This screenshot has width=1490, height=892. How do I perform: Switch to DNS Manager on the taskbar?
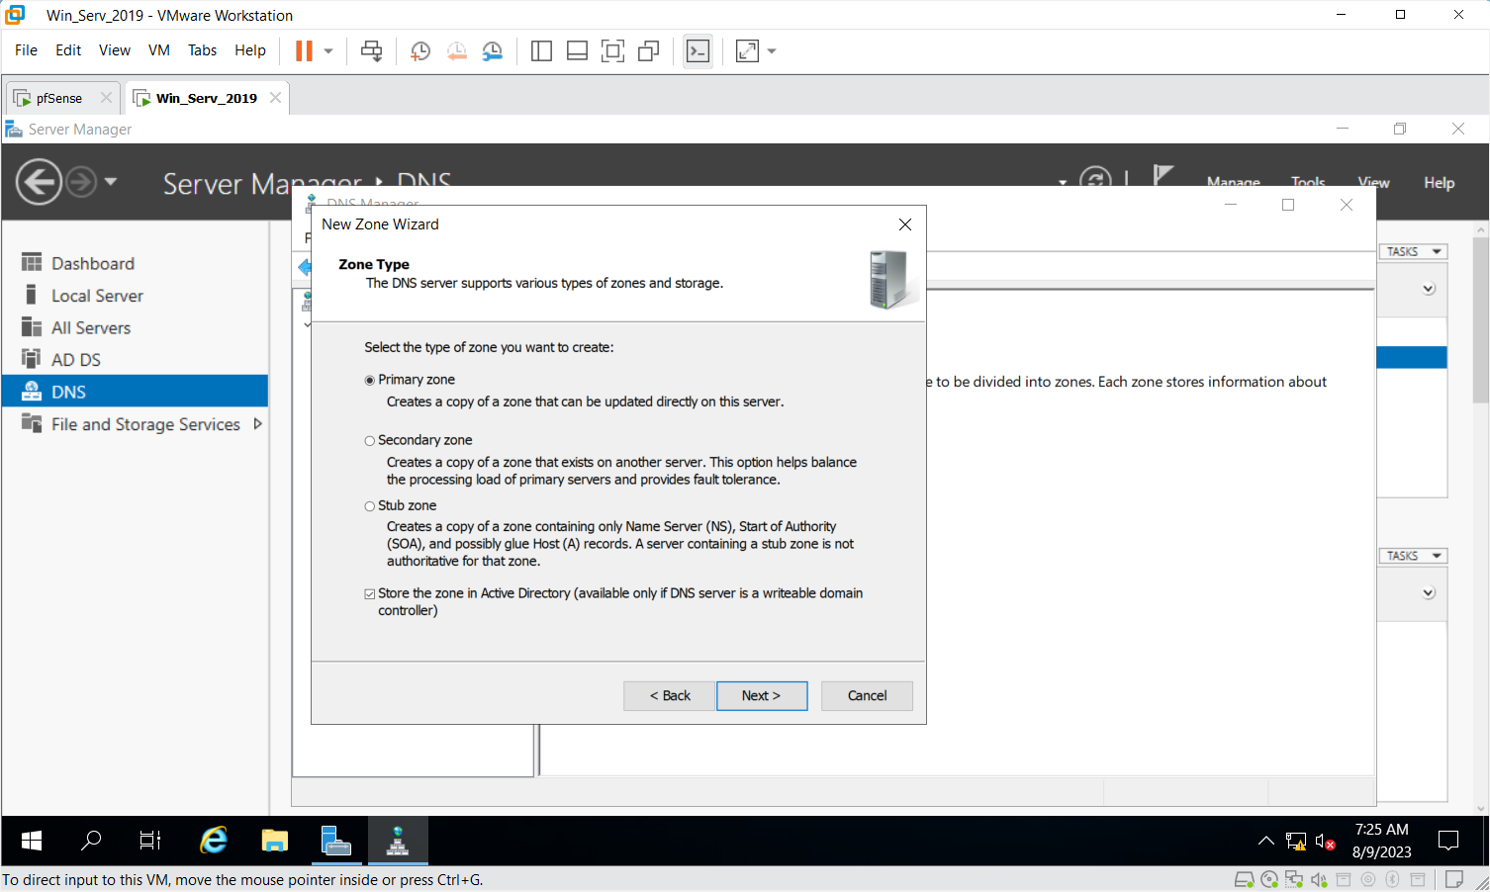pos(398,841)
